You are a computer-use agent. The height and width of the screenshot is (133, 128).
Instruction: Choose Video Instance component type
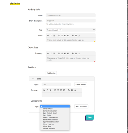pos(55,124)
